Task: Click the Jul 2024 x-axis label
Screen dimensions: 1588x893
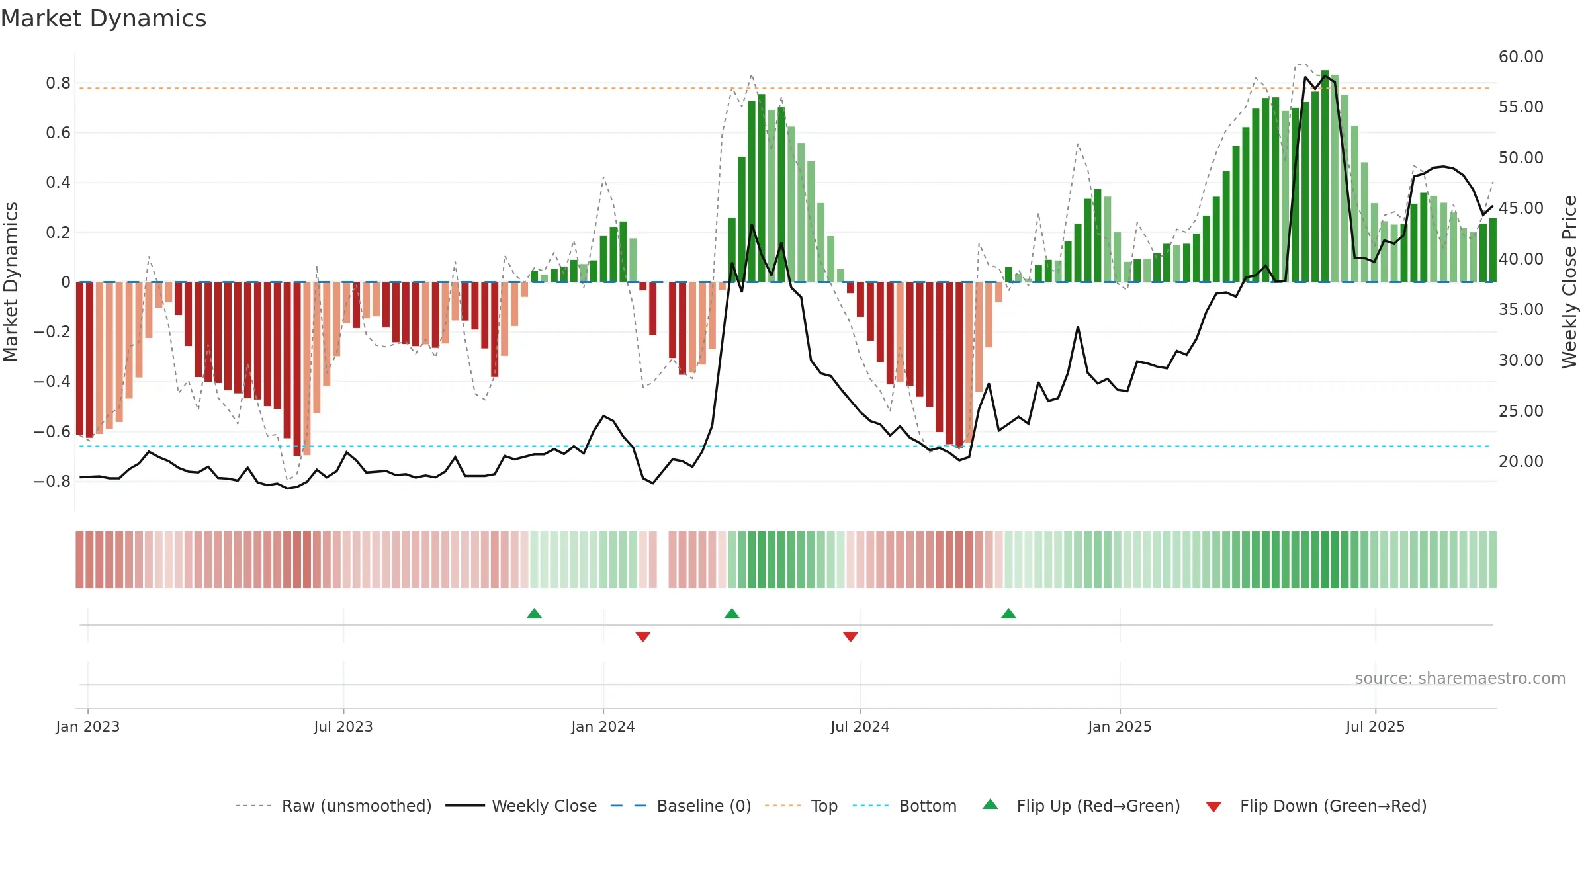Action: pos(860,726)
